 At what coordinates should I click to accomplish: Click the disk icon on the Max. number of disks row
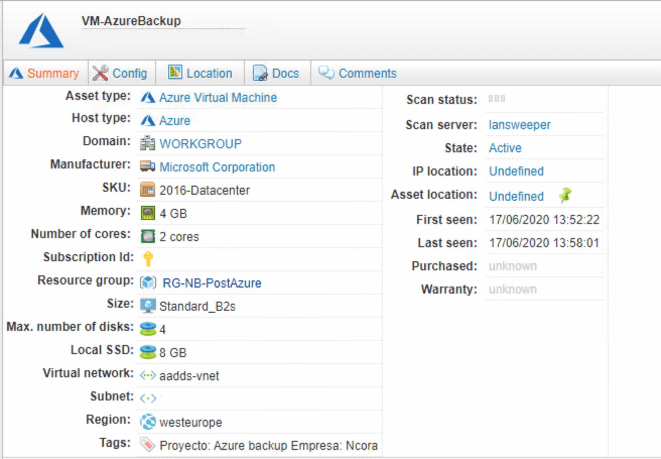pyautogui.click(x=148, y=329)
